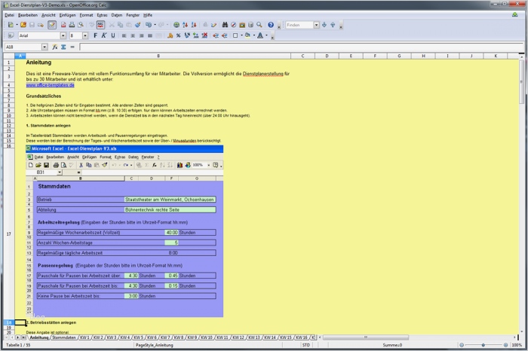Click the Find & Replace binoculars icon
The height and width of the screenshot is (351, 528).
(x=226, y=25)
